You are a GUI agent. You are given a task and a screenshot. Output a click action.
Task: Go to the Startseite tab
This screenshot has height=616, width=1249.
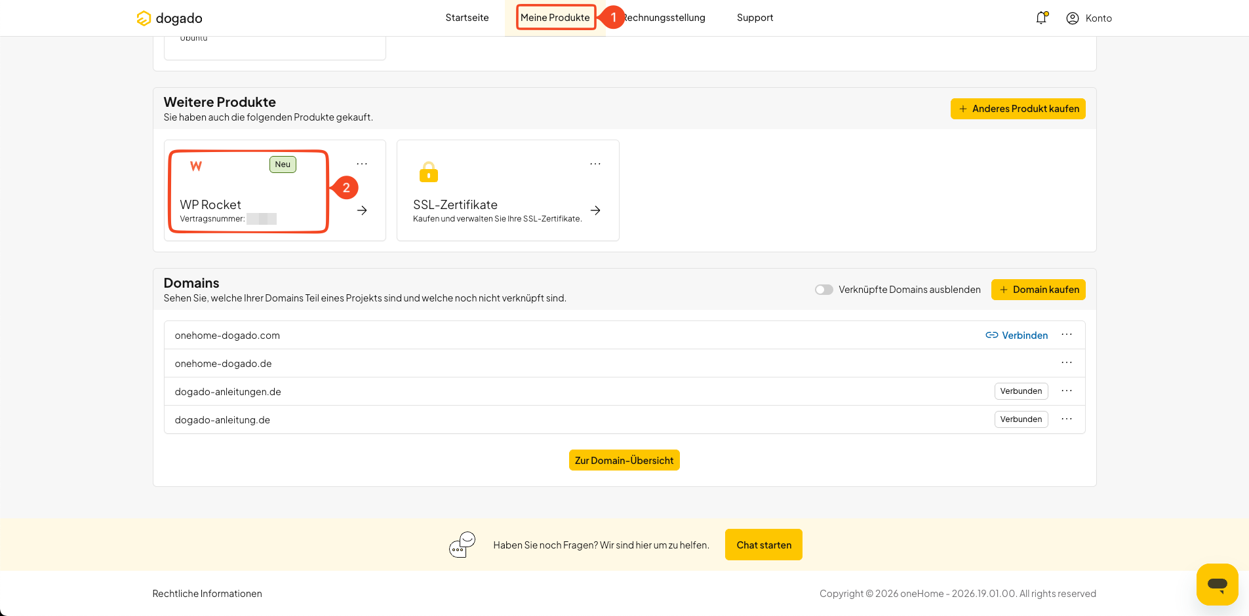pyautogui.click(x=467, y=18)
